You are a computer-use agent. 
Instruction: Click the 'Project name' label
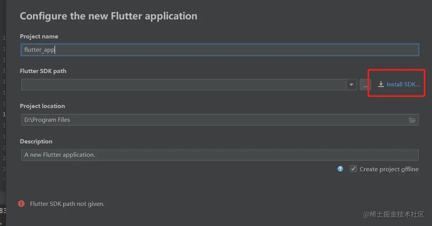(x=39, y=37)
